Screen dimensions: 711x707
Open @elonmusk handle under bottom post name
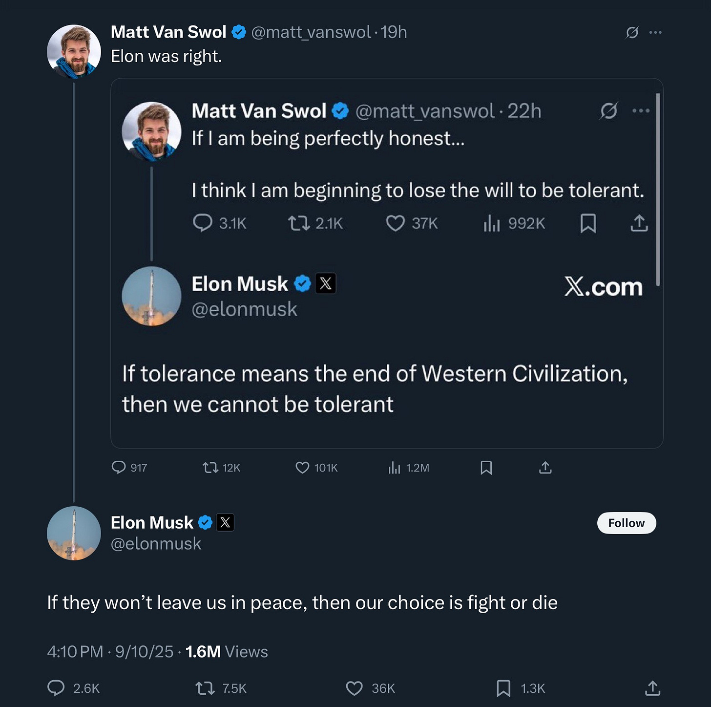156,544
